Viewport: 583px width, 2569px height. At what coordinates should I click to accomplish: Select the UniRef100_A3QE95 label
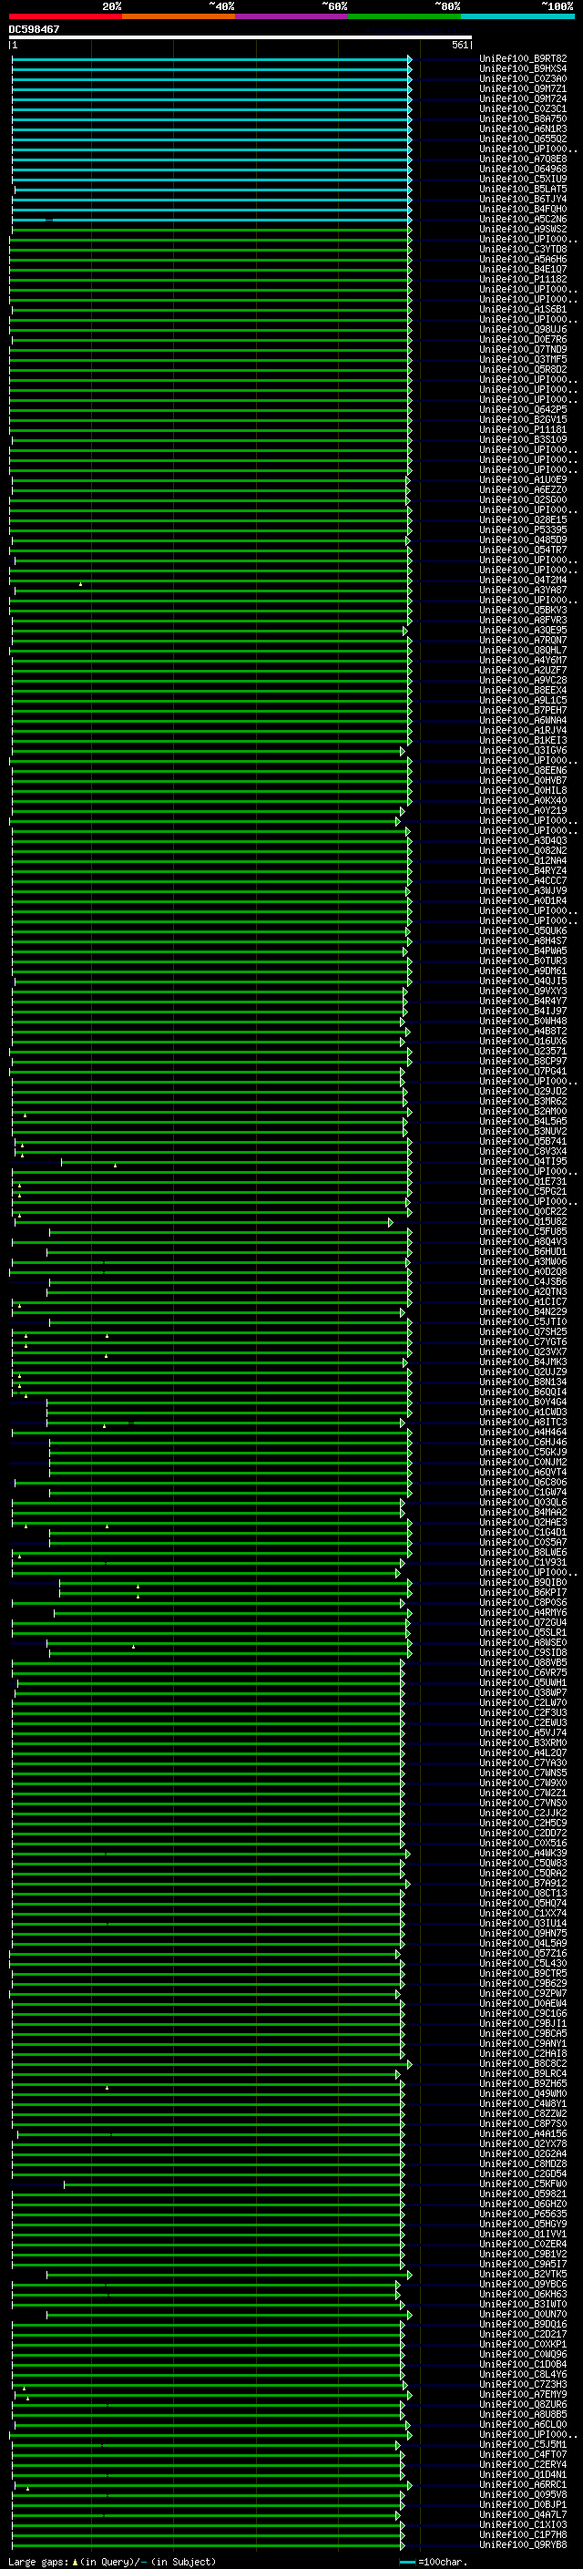[x=523, y=631]
